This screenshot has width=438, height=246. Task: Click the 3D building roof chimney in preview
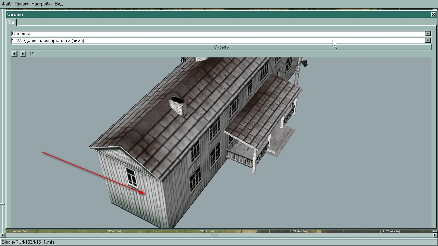click(x=178, y=106)
